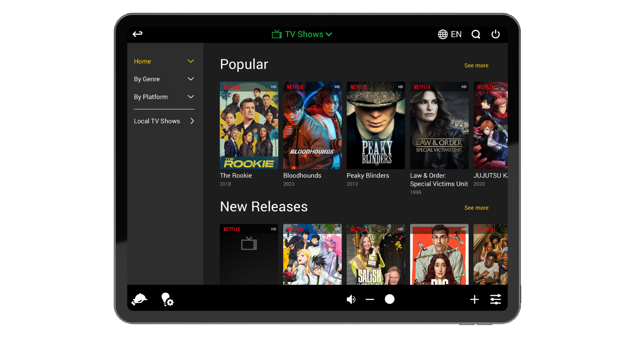
Task: Open light settings bulb icon
Action: click(167, 299)
